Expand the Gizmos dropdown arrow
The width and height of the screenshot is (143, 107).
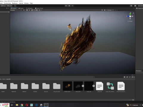tap(113, 10)
